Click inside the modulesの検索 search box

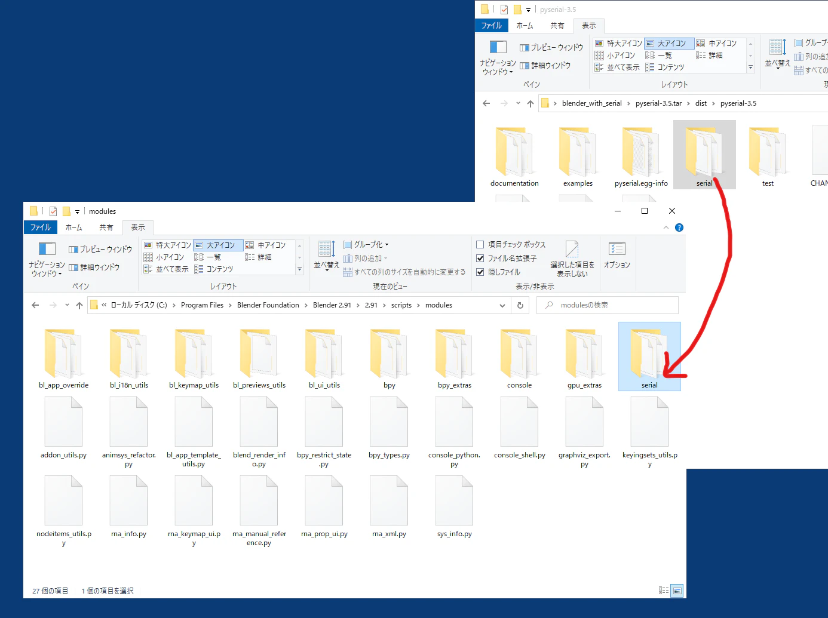point(606,305)
